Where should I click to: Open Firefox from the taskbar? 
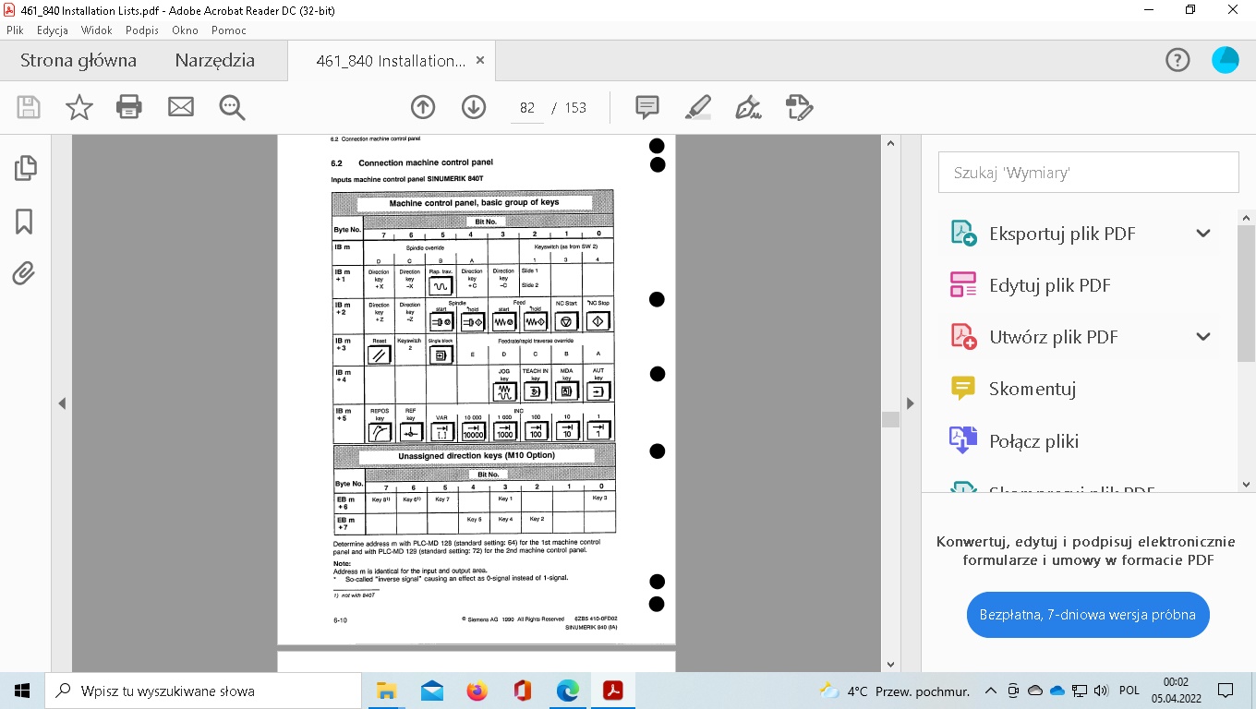(x=477, y=691)
